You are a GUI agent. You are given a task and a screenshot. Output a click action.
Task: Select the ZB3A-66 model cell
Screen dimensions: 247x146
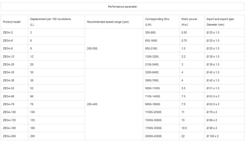[x=9, y=96]
